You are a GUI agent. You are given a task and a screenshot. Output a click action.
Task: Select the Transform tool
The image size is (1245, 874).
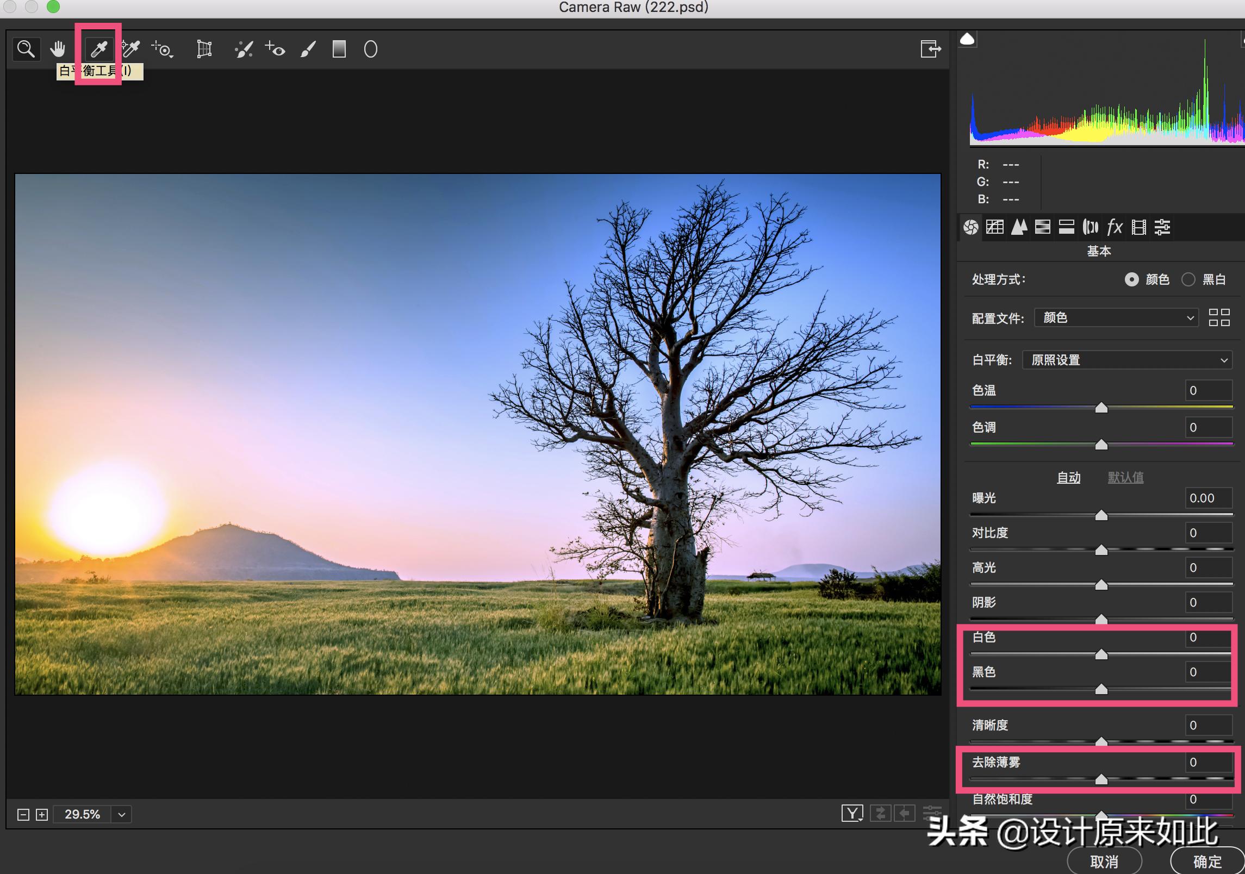[x=204, y=49]
